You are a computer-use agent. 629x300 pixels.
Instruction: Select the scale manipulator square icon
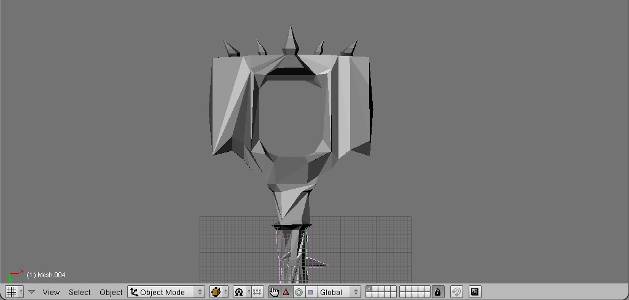[x=310, y=292]
